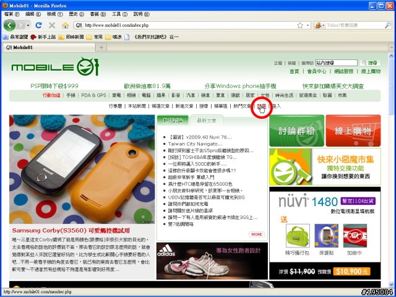Viewport: 396px width, 297px height.
Task: Open the TOSHIBA年度旗艦機 TG... thread
Action: point(202,157)
